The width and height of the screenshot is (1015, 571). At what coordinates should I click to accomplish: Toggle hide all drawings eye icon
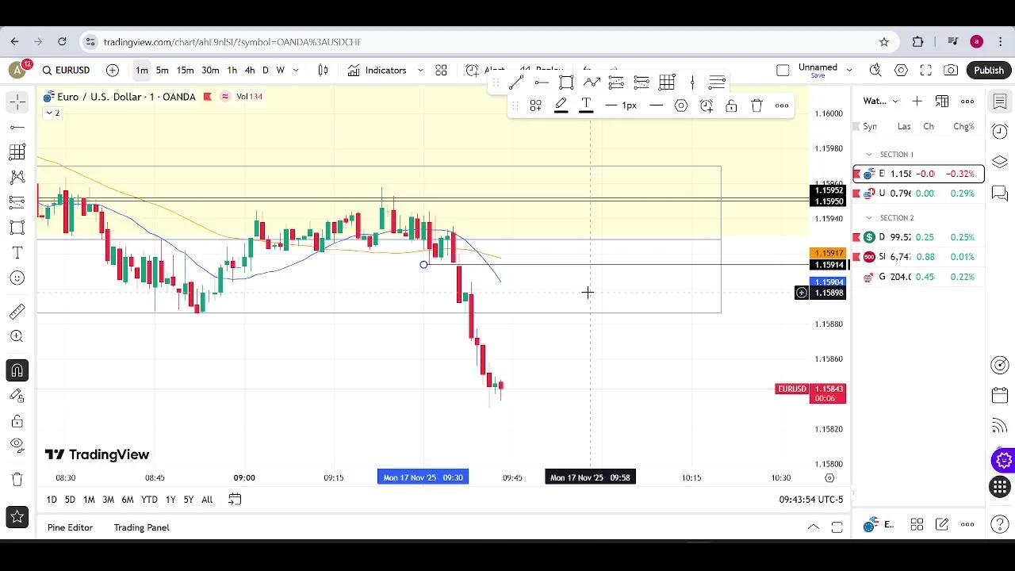point(17,446)
